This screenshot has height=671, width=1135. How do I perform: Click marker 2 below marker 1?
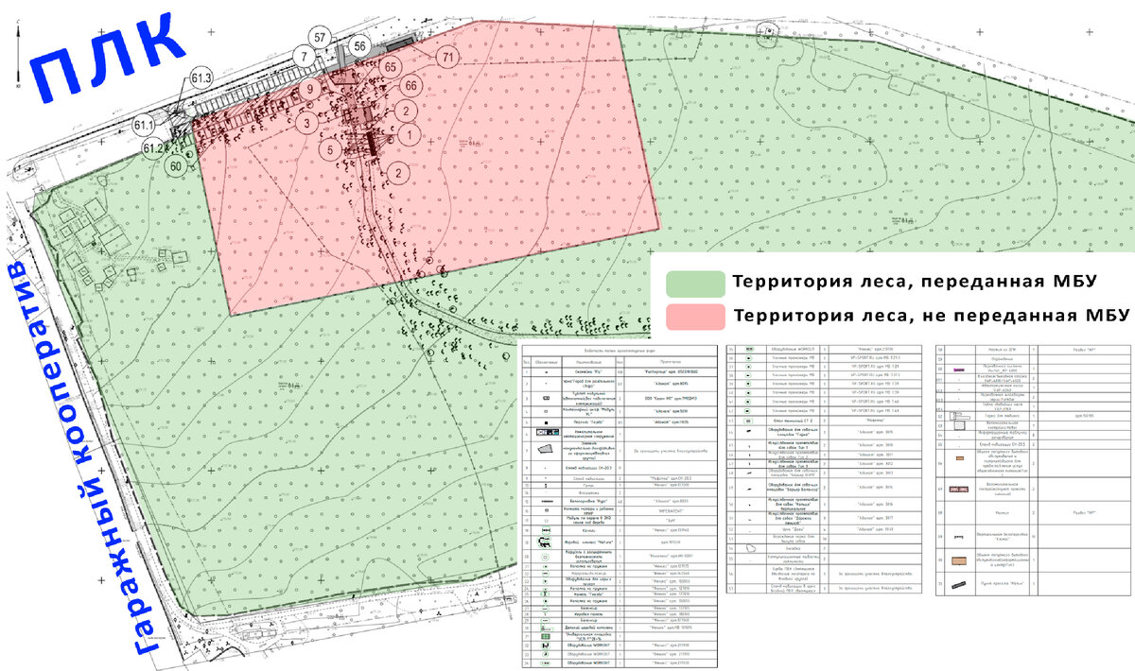tap(400, 172)
